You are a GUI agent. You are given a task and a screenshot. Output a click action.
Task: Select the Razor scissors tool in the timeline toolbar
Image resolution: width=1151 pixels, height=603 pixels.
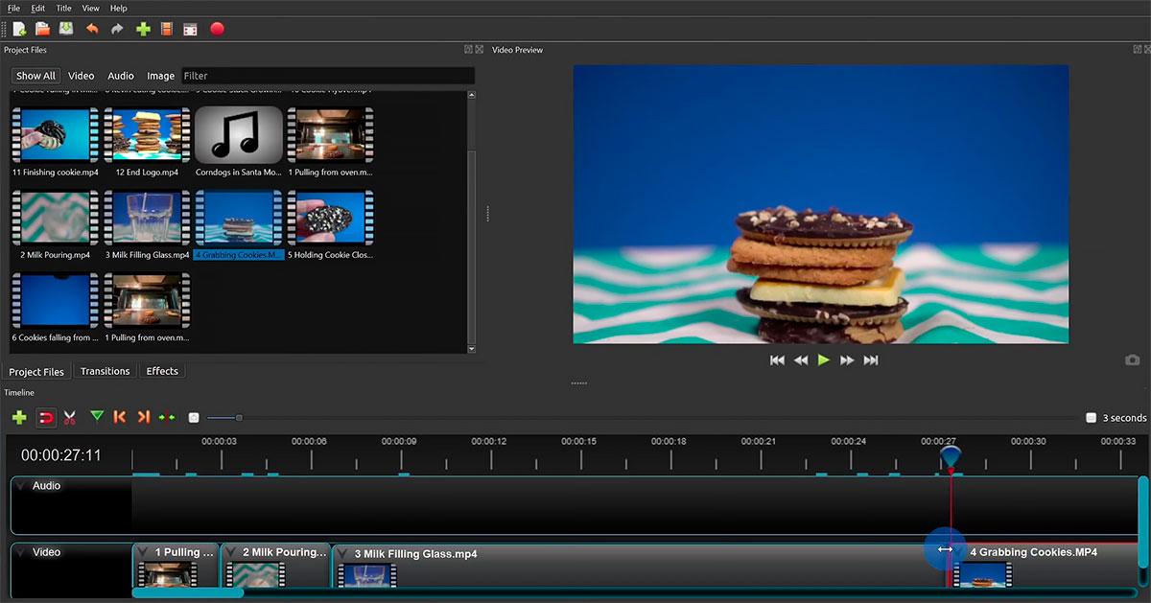[x=69, y=417]
